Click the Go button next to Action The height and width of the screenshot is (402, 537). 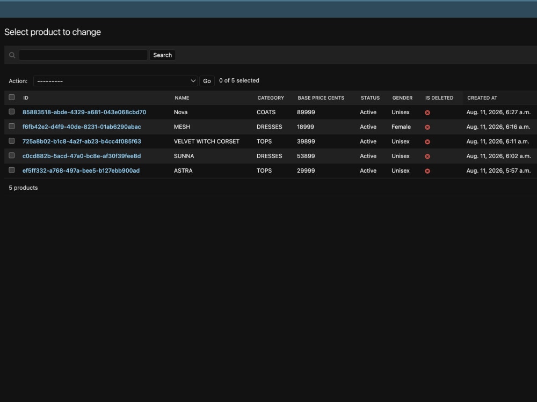tap(207, 81)
